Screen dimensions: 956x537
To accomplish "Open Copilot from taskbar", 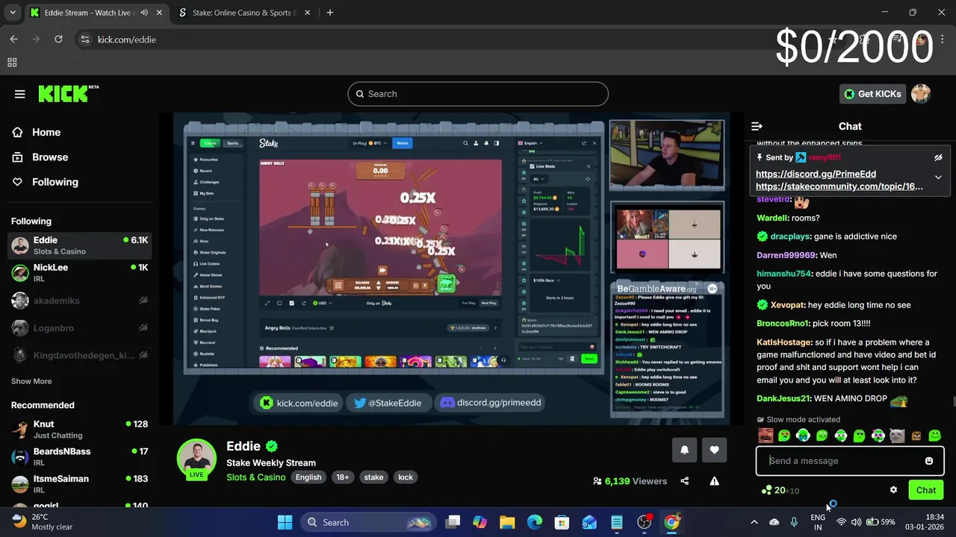I will point(479,522).
